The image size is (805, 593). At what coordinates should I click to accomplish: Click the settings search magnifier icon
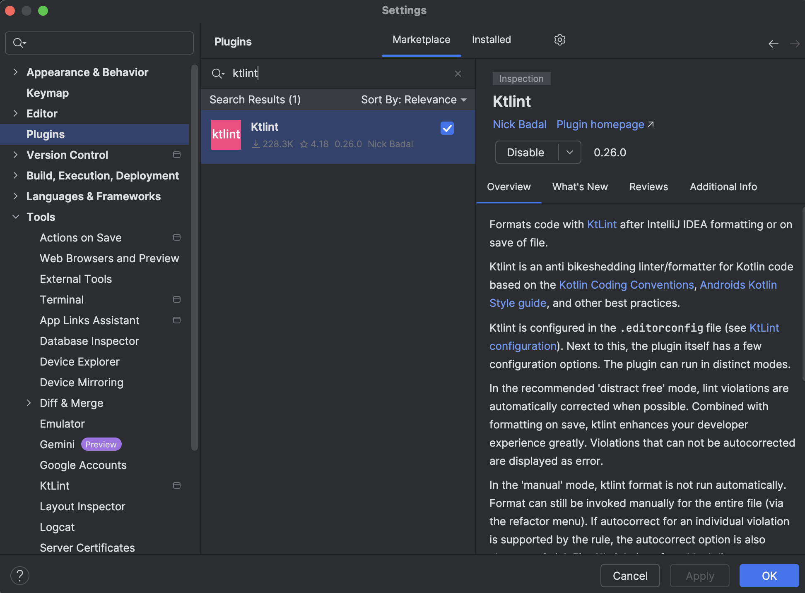(19, 43)
